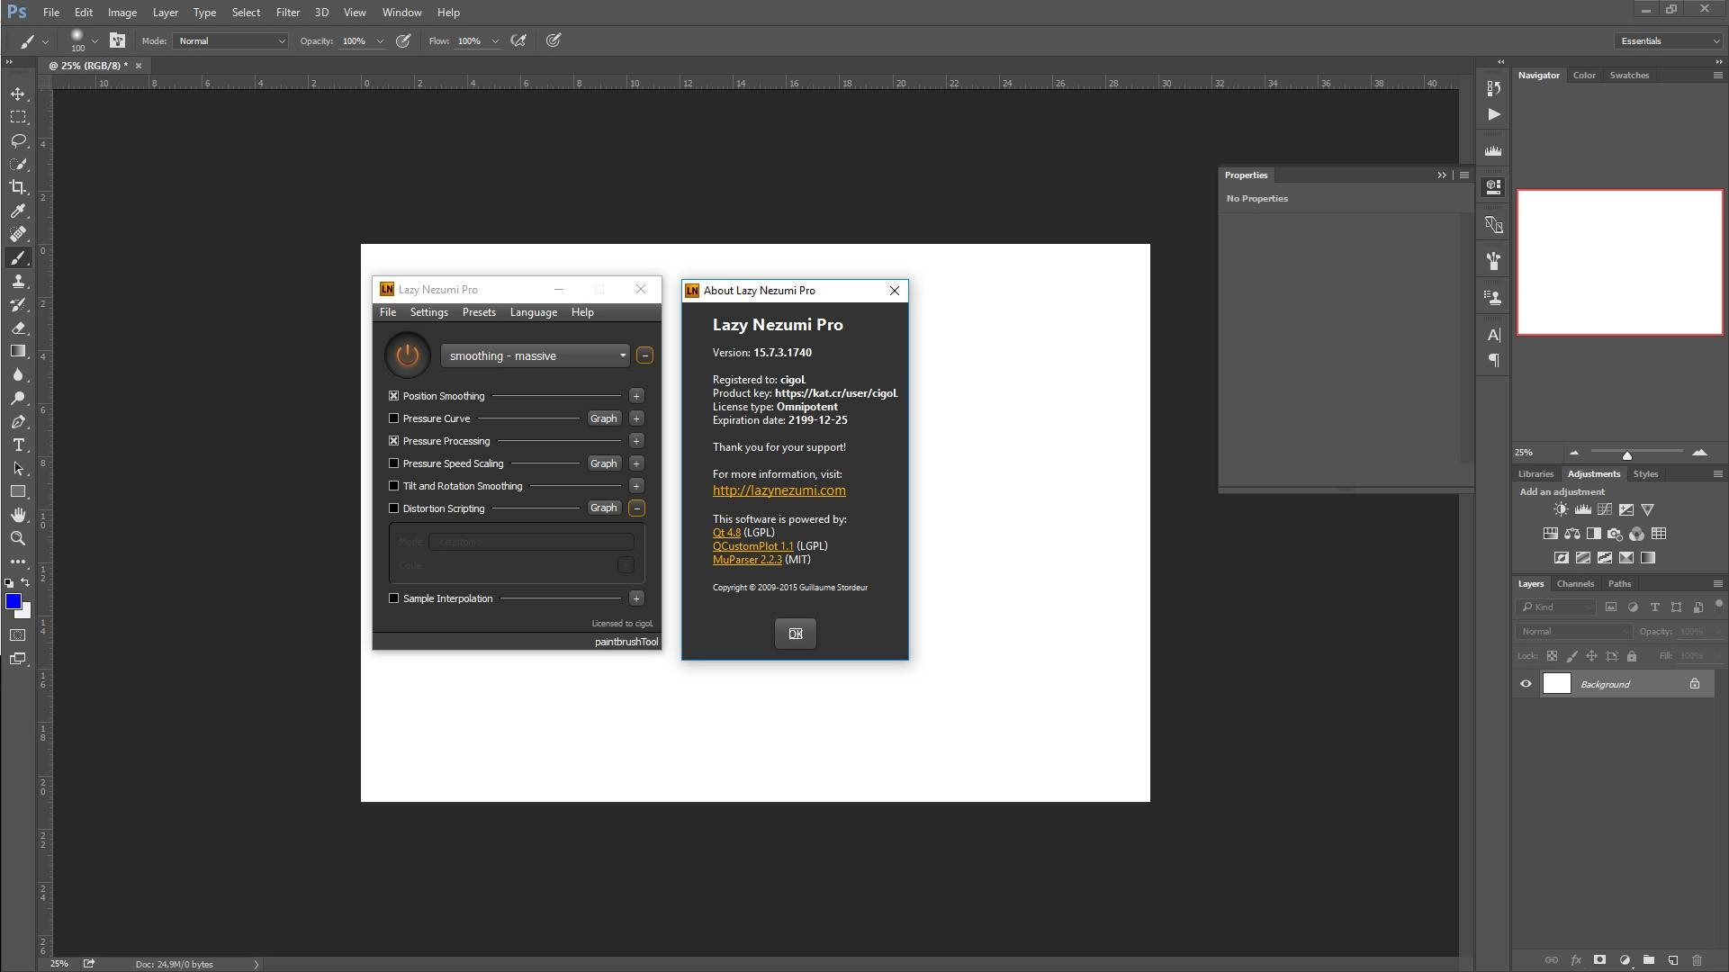Enable Tilt and Rotation Smoothing checkbox
Screen dimensions: 1729x972
coord(393,485)
